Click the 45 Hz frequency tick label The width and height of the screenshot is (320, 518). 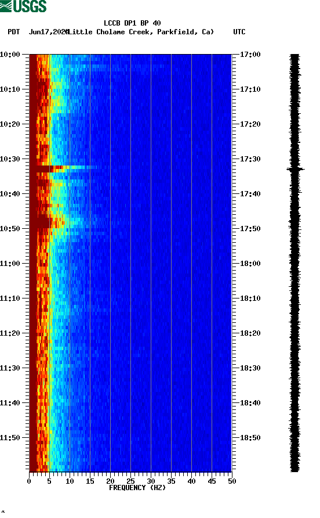212,481
